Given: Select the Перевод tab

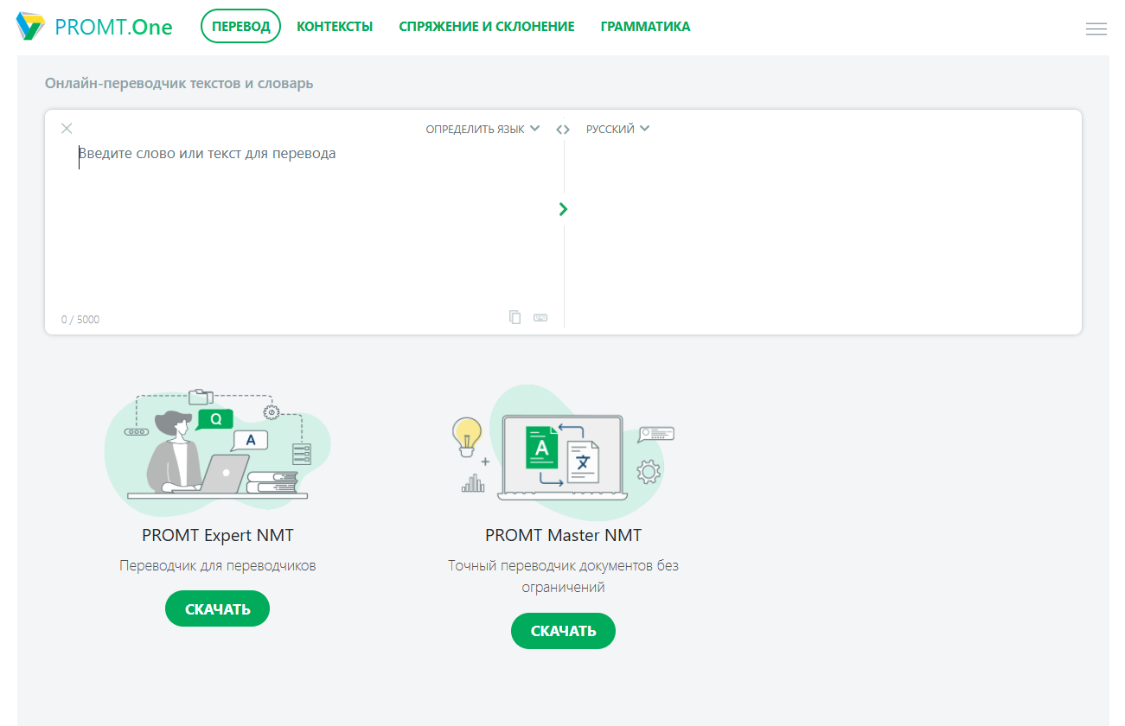Looking at the screenshot, I should tap(240, 26).
